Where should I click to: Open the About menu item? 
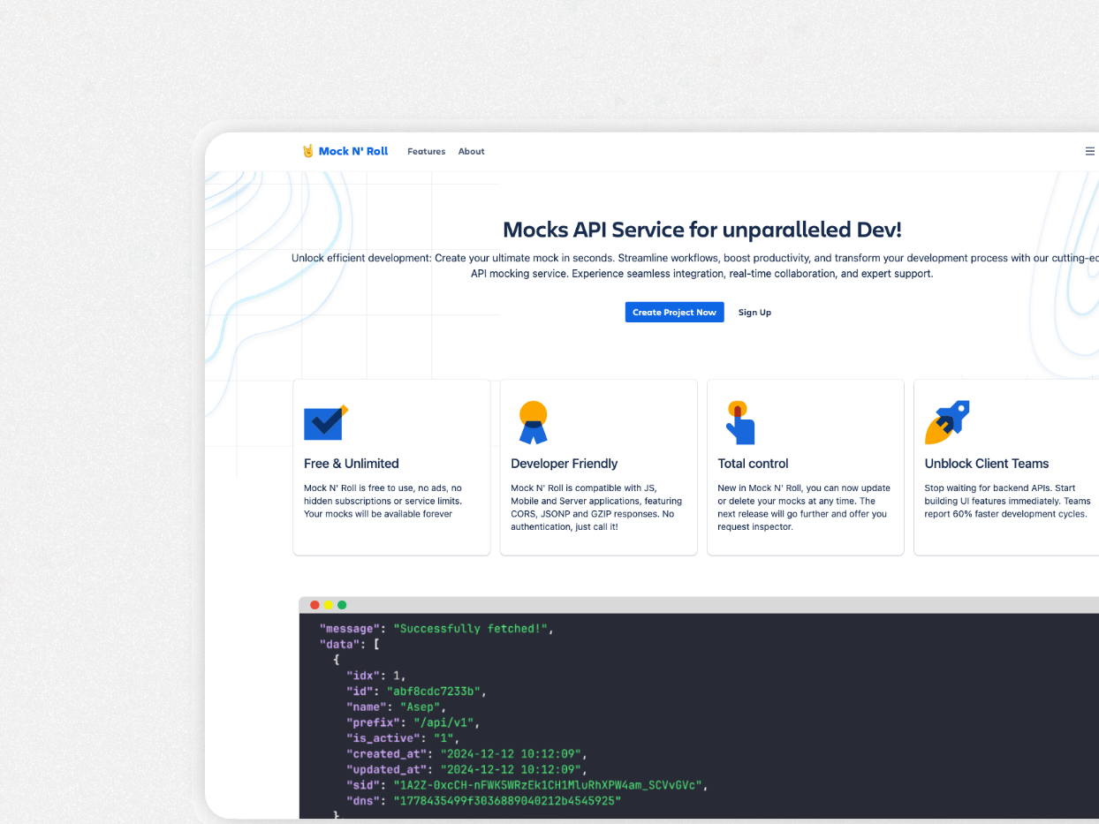pos(471,152)
